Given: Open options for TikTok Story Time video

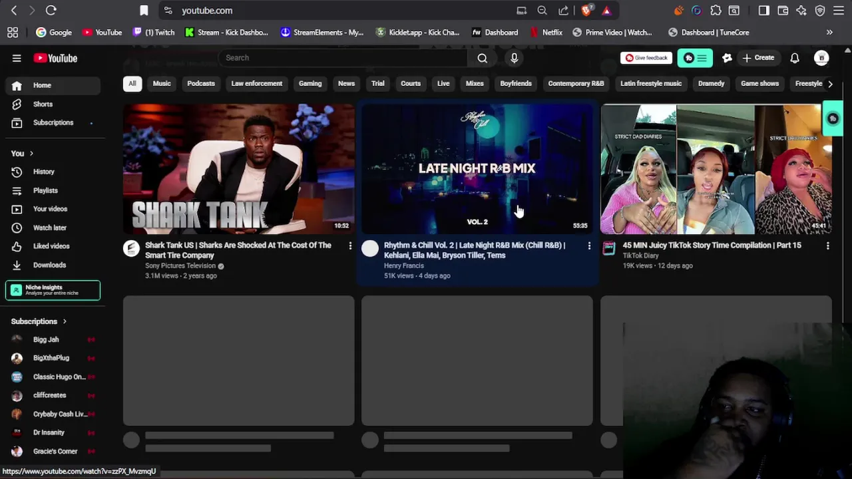Looking at the screenshot, I should coord(827,246).
